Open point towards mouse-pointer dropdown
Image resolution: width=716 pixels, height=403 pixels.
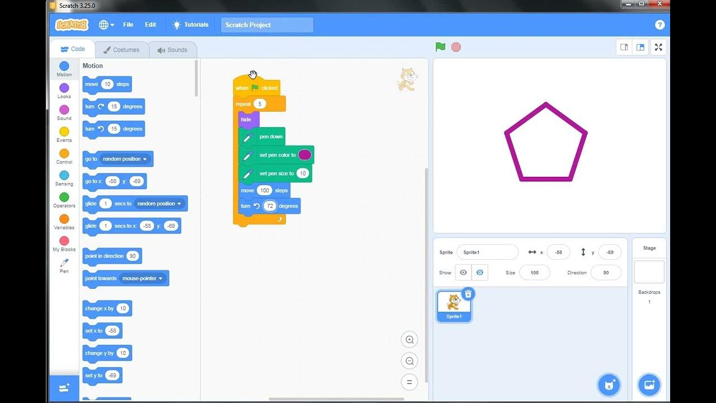point(143,278)
